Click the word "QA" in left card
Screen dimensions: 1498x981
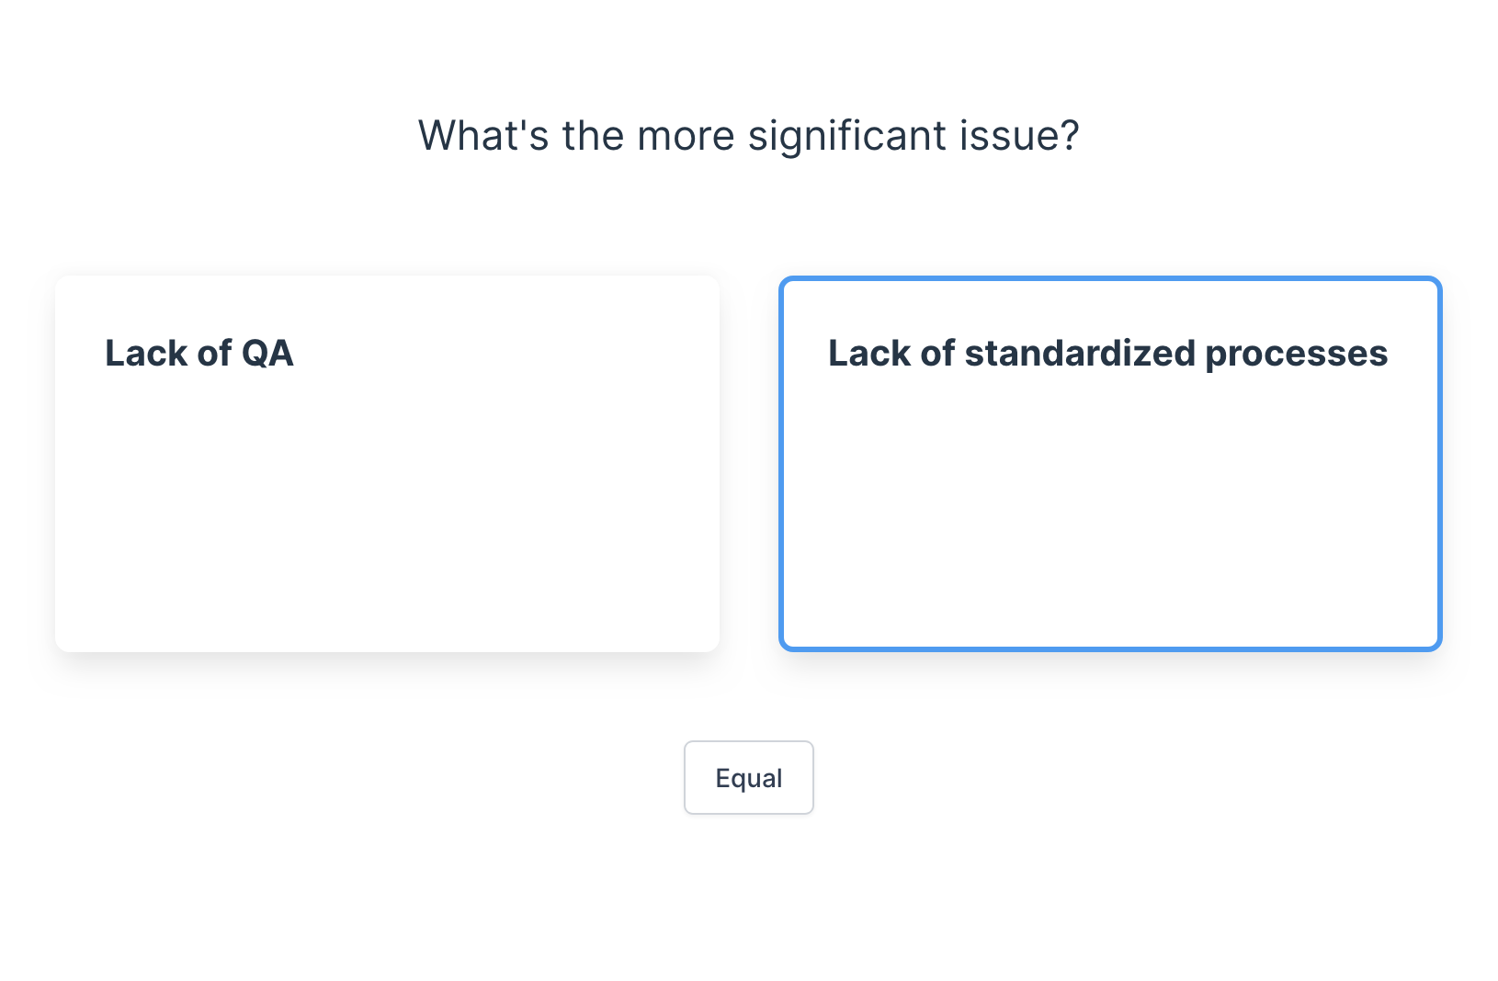(x=267, y=354)
